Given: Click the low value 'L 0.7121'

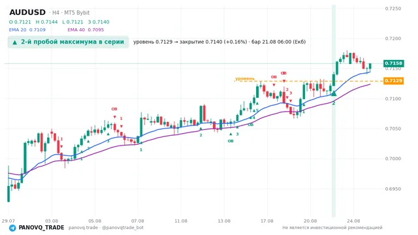Looking at the screenshot, I should pyautogui.click(x=72, y=22).
